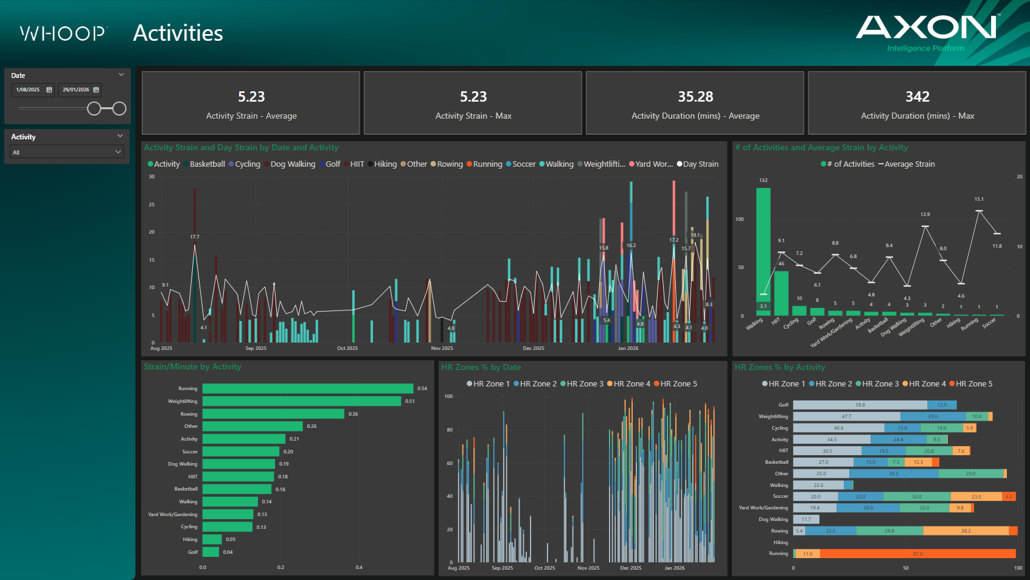Select the Cycling legend marker
The height and width of the screenshot is (580, 1030).
click(x=230, y=164)
